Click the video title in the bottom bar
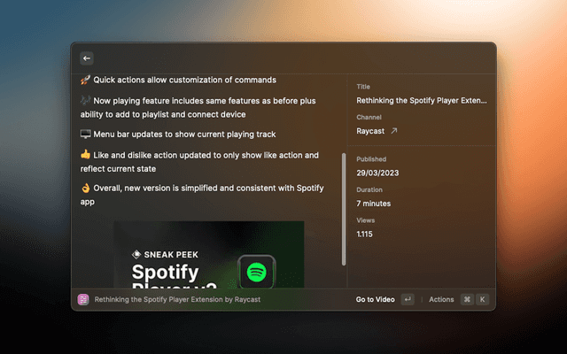Image resolution: width=567 pixels, height=354 pixels. click(177, 300)
